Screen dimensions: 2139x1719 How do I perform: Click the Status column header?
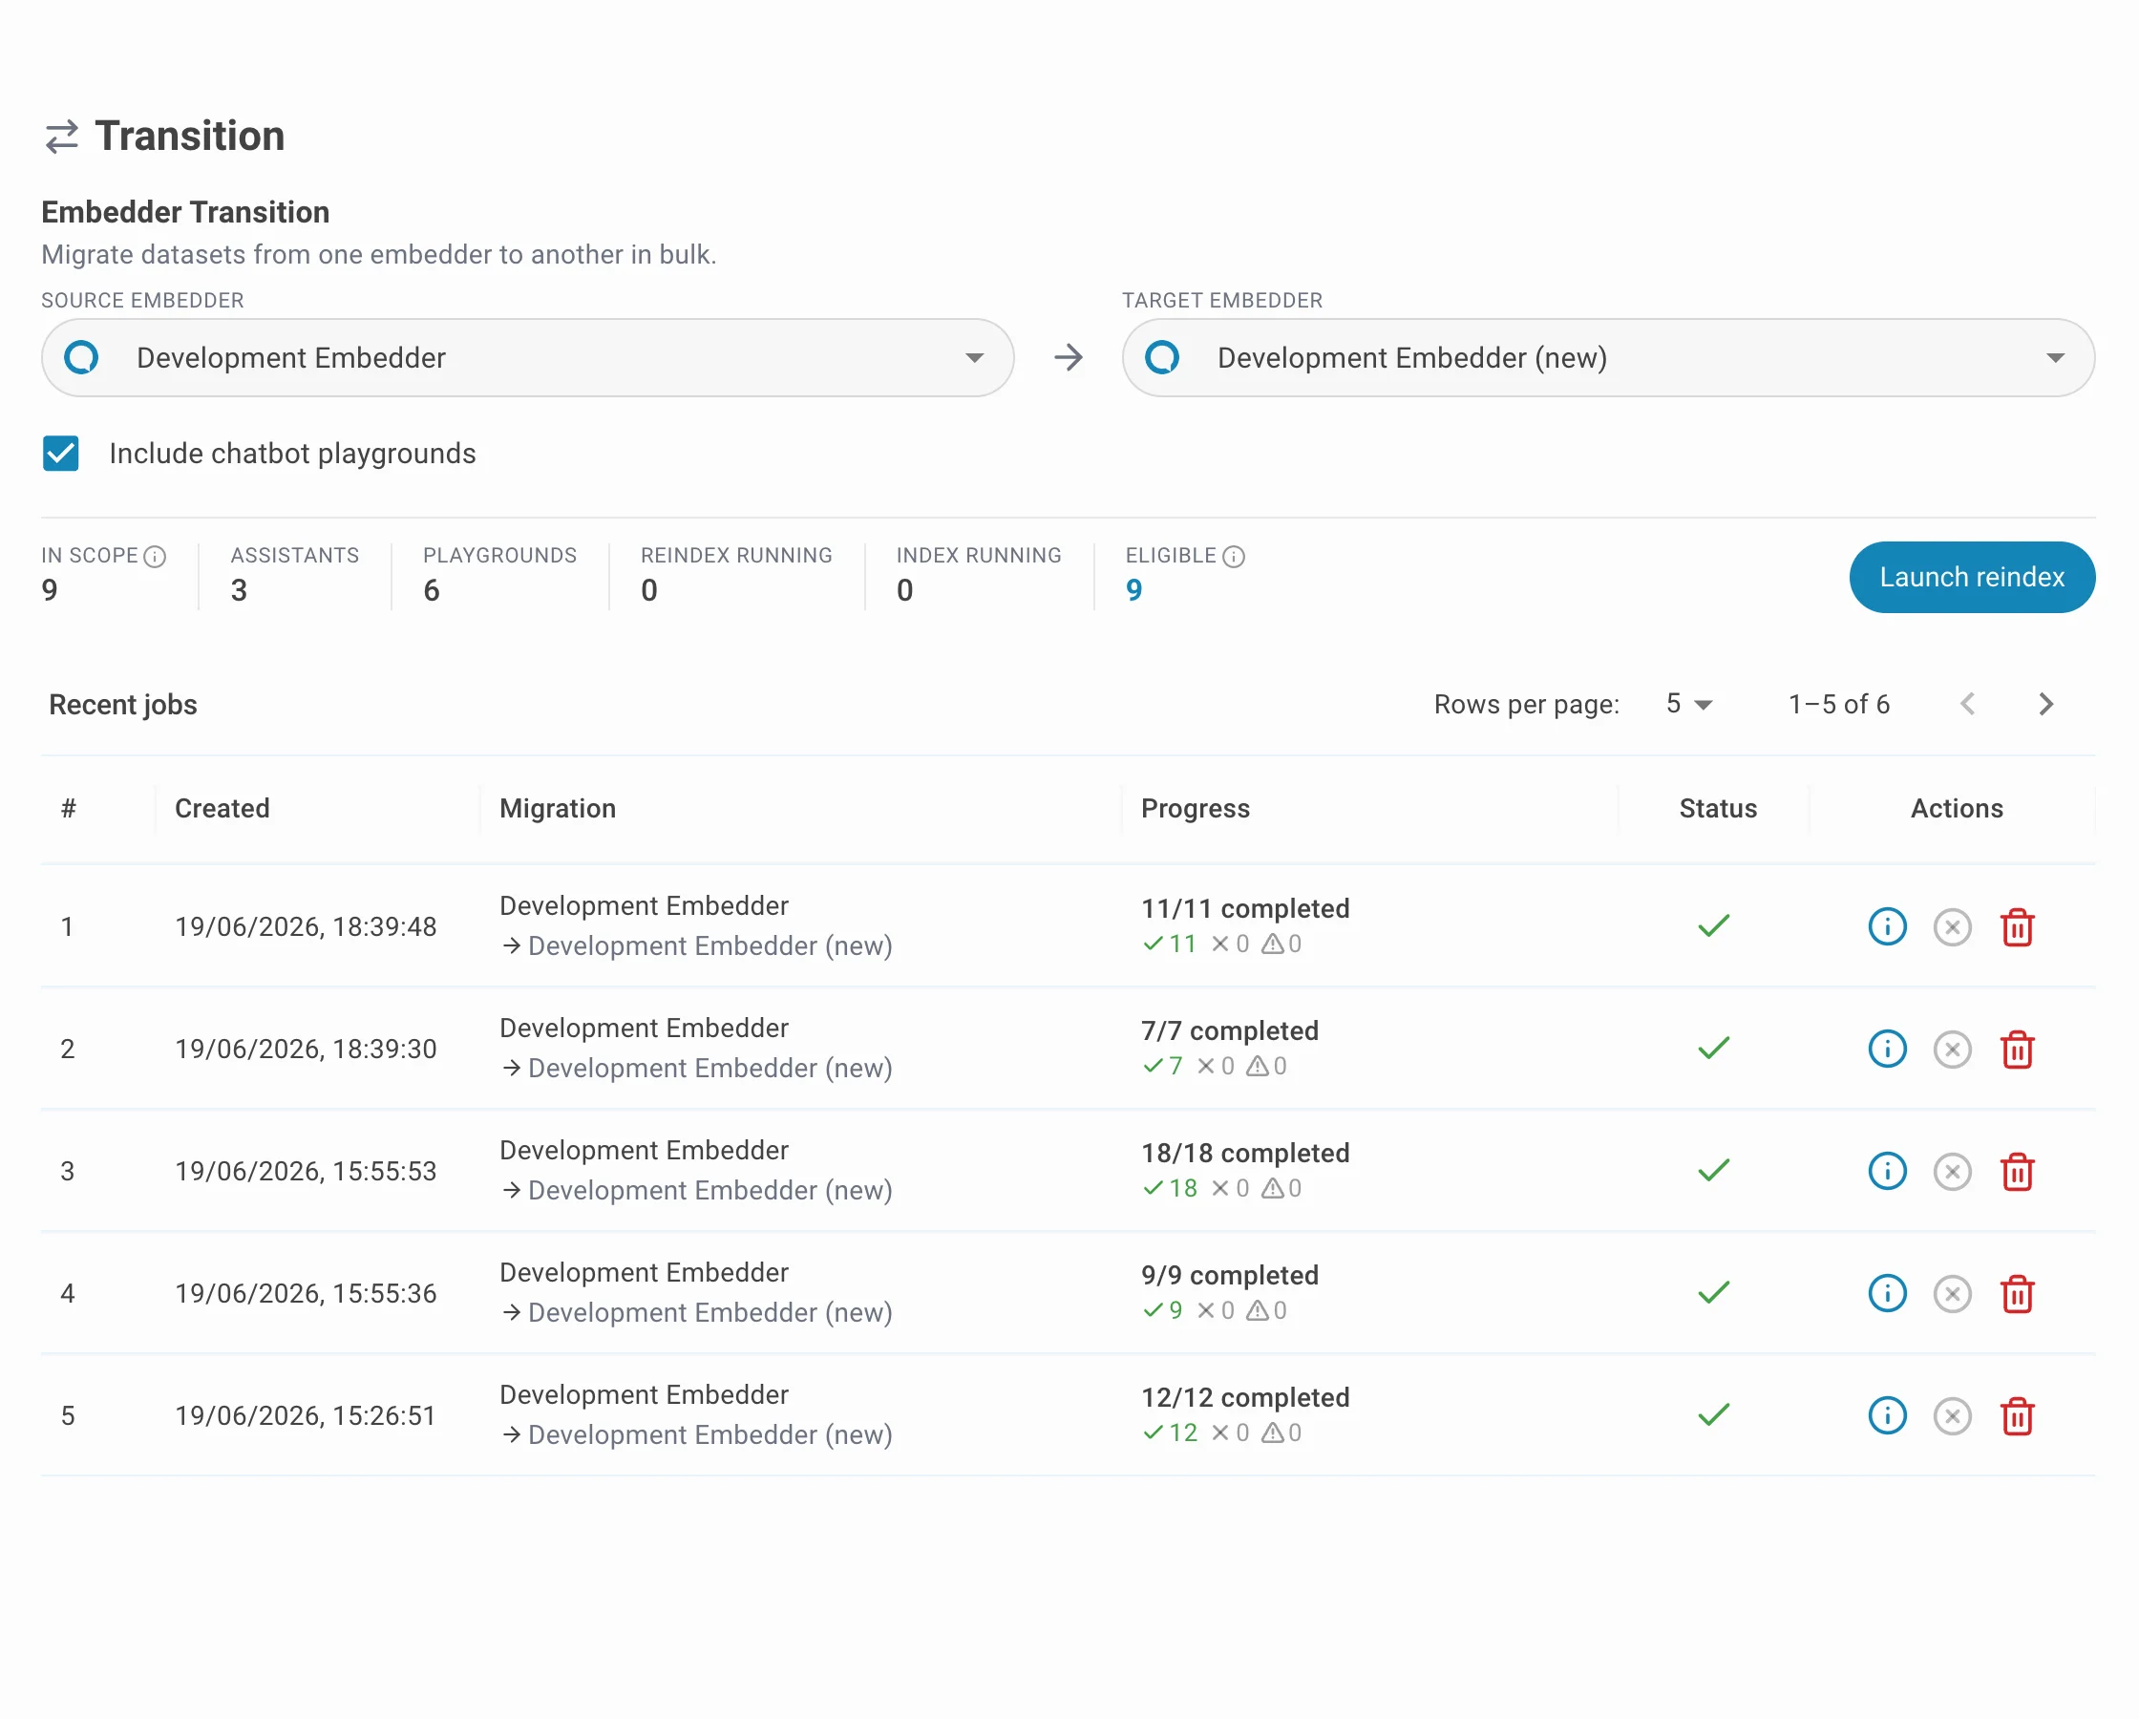tap(1717, 809)
